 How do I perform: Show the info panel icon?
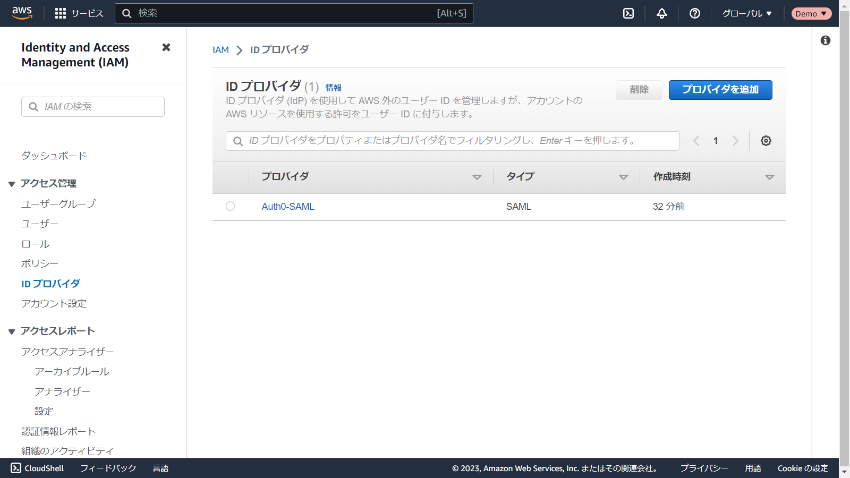pos(825,40)
